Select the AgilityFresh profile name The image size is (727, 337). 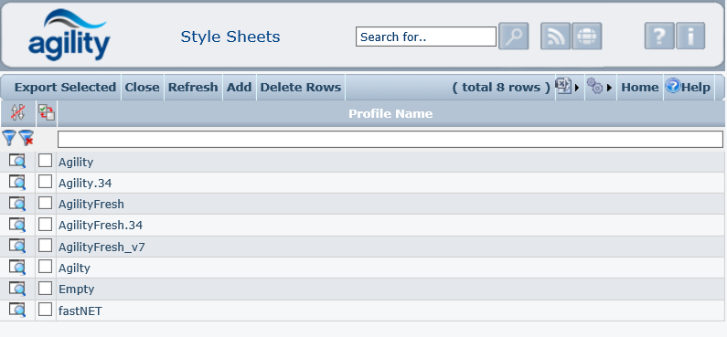91,205
